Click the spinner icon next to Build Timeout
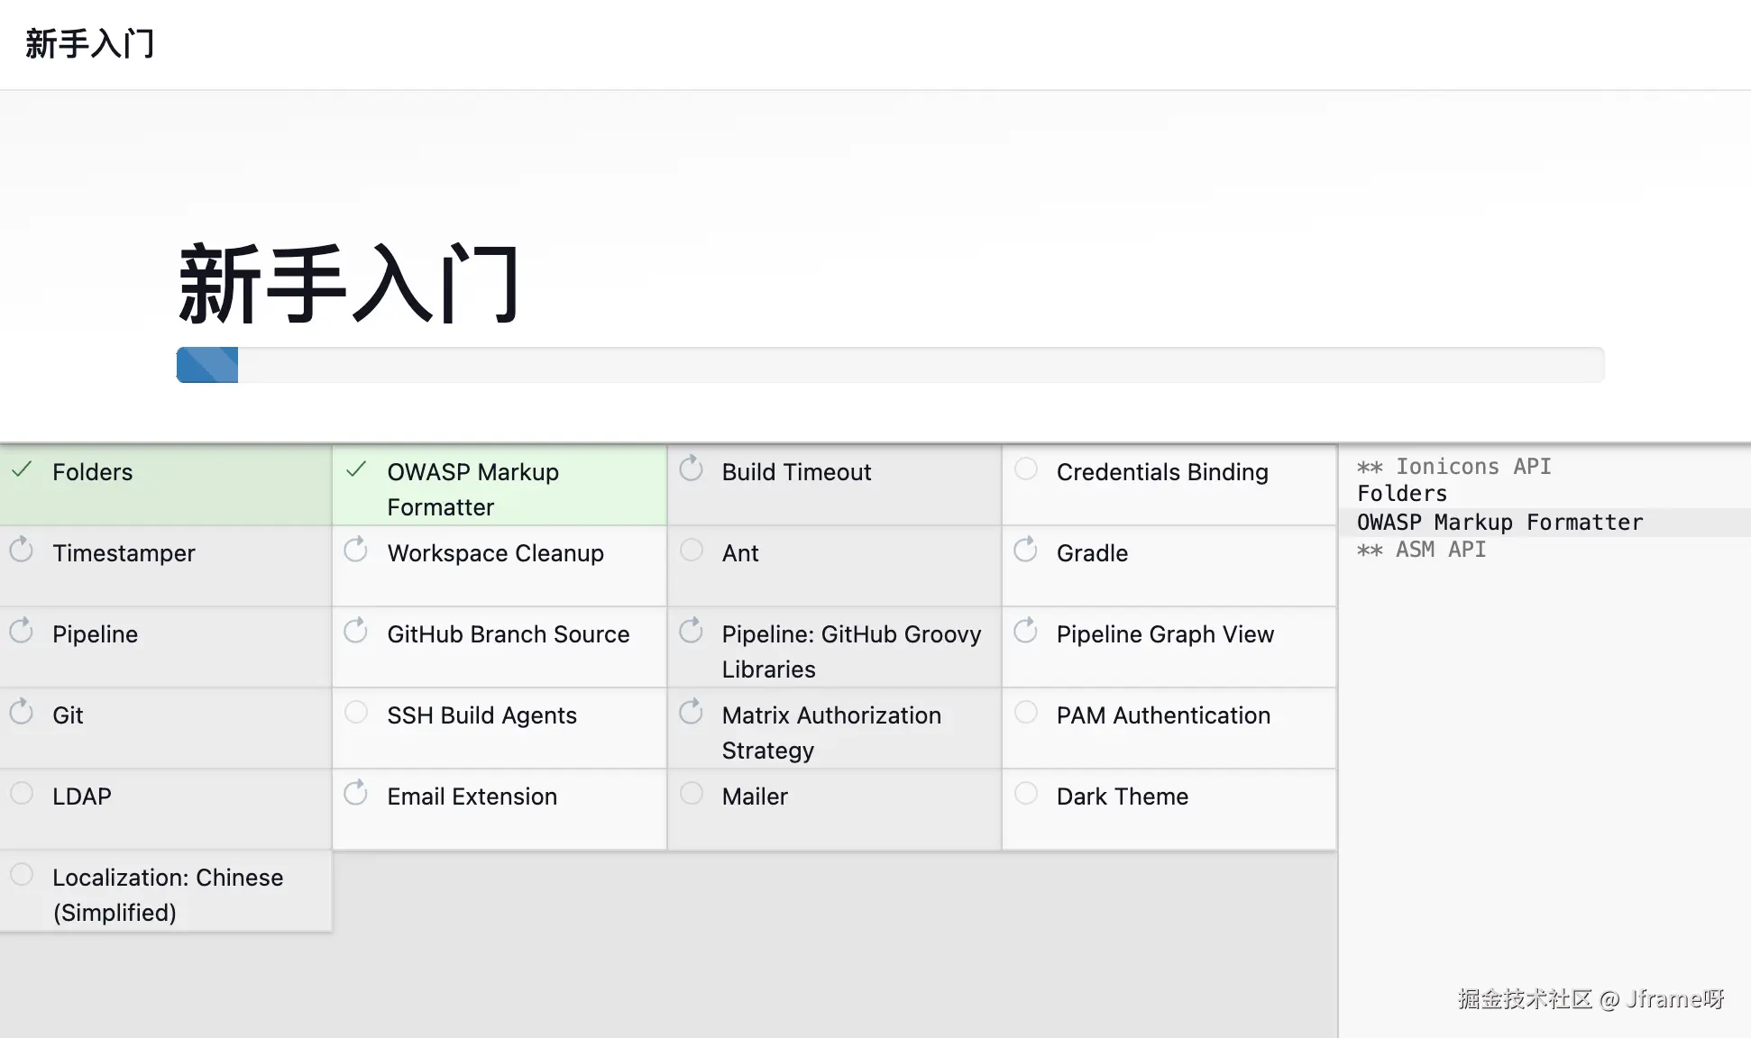This screenshot has height=1038, width=1751. click(692, 469)
